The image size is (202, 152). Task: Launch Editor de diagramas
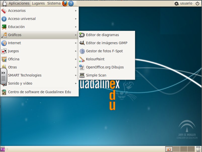107,35
